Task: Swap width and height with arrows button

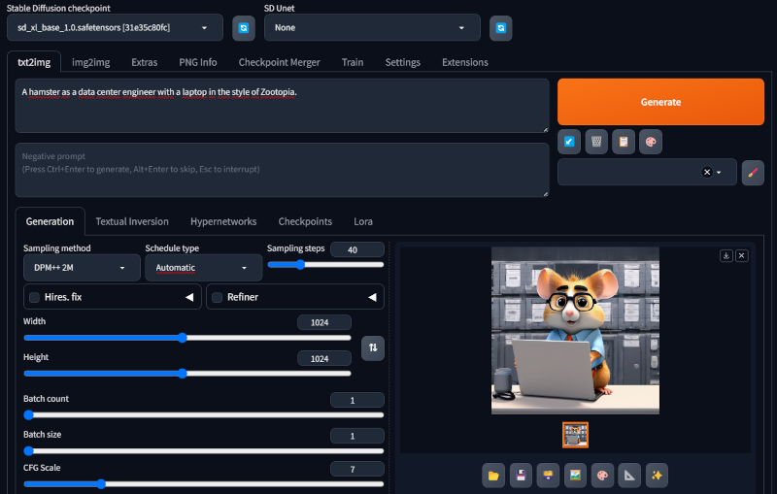Action: tap(372, 346)
